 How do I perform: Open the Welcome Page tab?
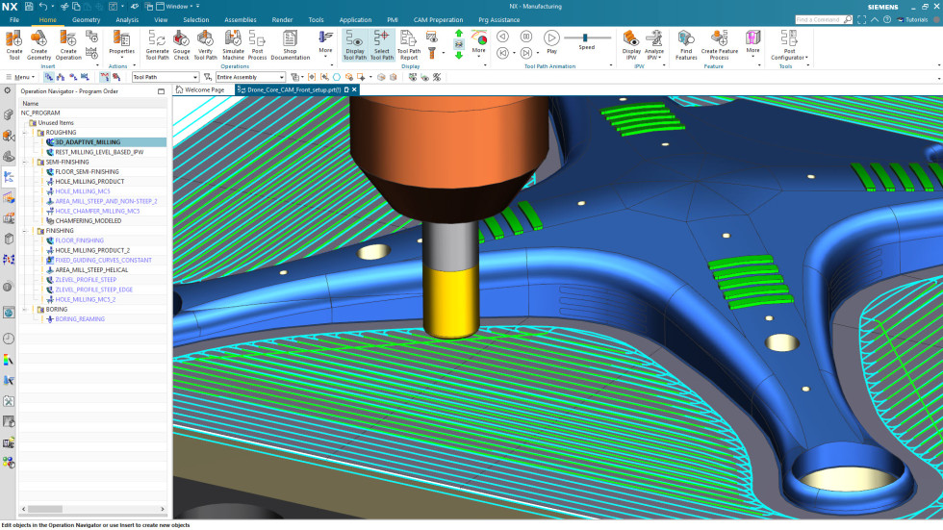coord(204,89)
